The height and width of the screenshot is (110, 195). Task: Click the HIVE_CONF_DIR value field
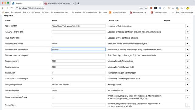[79, 38]
